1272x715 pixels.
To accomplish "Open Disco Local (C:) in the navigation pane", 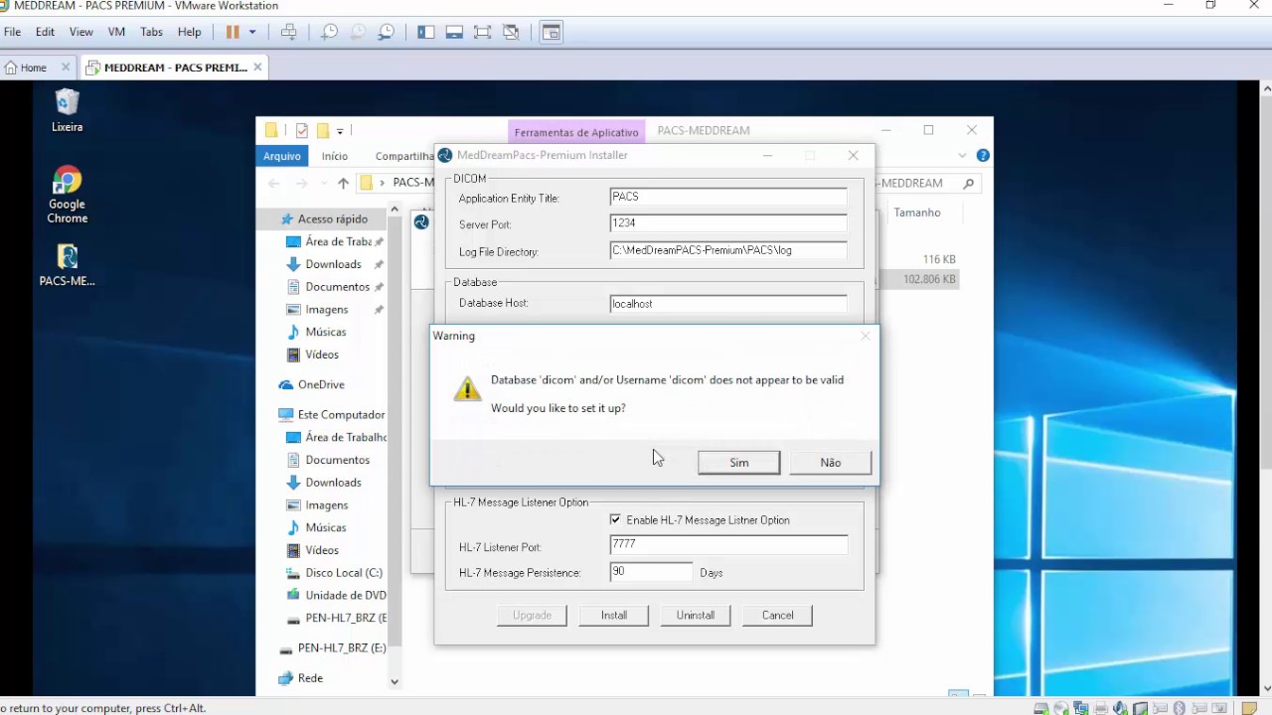I will (x=344, y=573).
